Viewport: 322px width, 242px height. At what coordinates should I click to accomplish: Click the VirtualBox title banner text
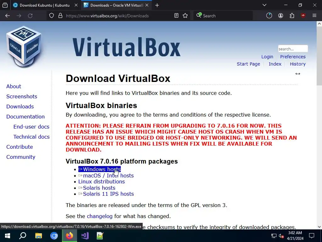pyautogui.click(x=126, y=47)
